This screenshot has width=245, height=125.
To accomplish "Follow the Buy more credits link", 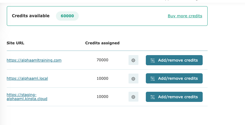I will click(185, 16).
